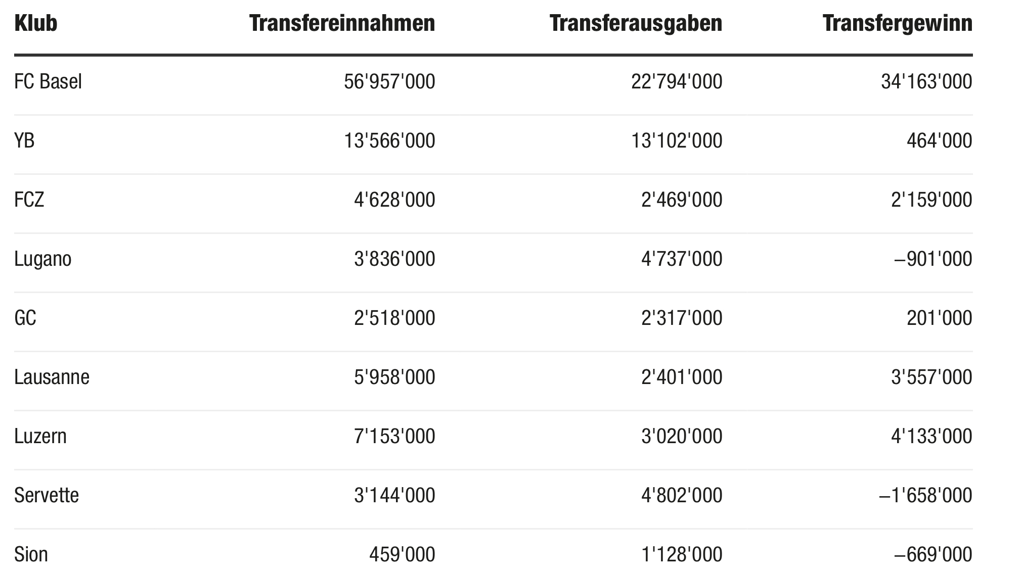The width and height of the screenshot is (1022, 573).
Task: Click the Lugano club name
Action: pos(43,259)
